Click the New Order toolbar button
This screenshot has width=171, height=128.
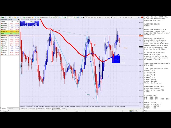(27, 17)
